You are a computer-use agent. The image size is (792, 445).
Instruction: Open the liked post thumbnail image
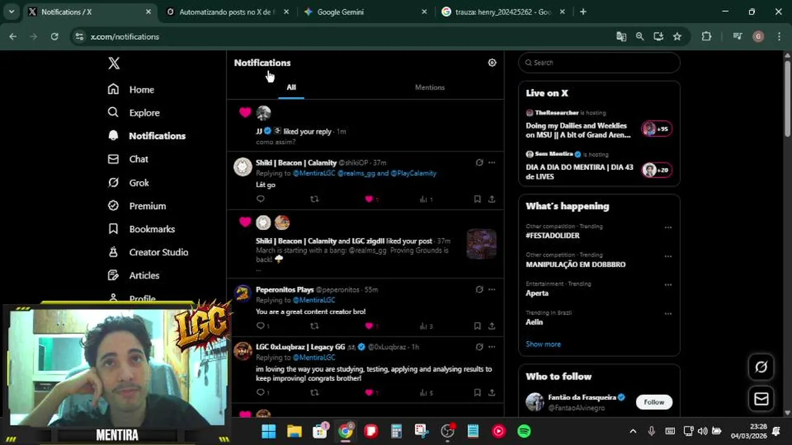(x=481, y=244)
